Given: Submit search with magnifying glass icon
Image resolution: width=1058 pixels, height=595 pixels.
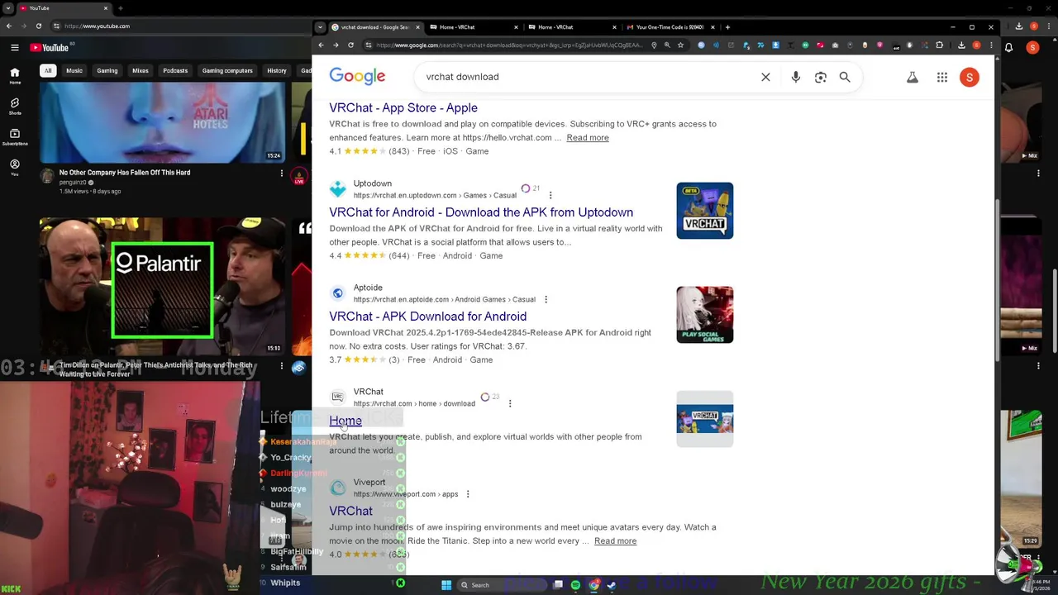Looking at the screenshot, I should pos(845,77).
